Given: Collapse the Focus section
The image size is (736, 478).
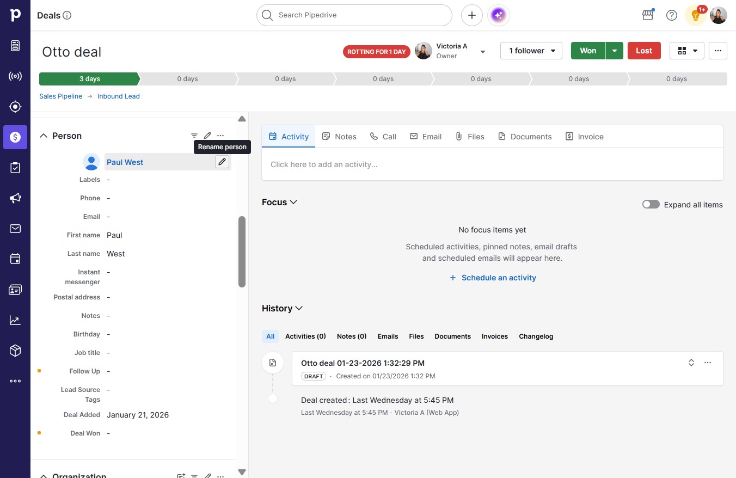Looking at the screenshot, I should coord(293,202).
